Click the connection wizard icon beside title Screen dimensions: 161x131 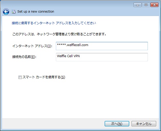(14, 12)
